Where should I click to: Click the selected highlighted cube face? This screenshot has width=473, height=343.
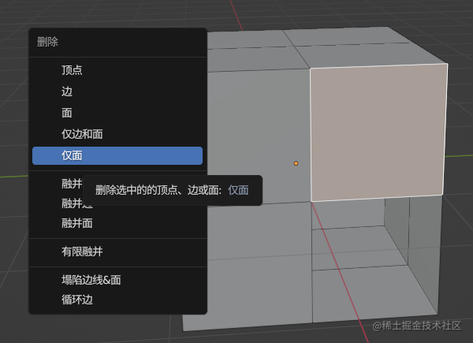[x=378, y=132]
